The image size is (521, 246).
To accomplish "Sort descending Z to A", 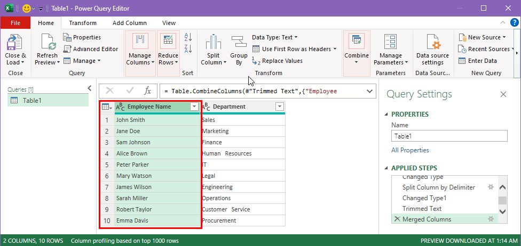I will tap(188, 48).
